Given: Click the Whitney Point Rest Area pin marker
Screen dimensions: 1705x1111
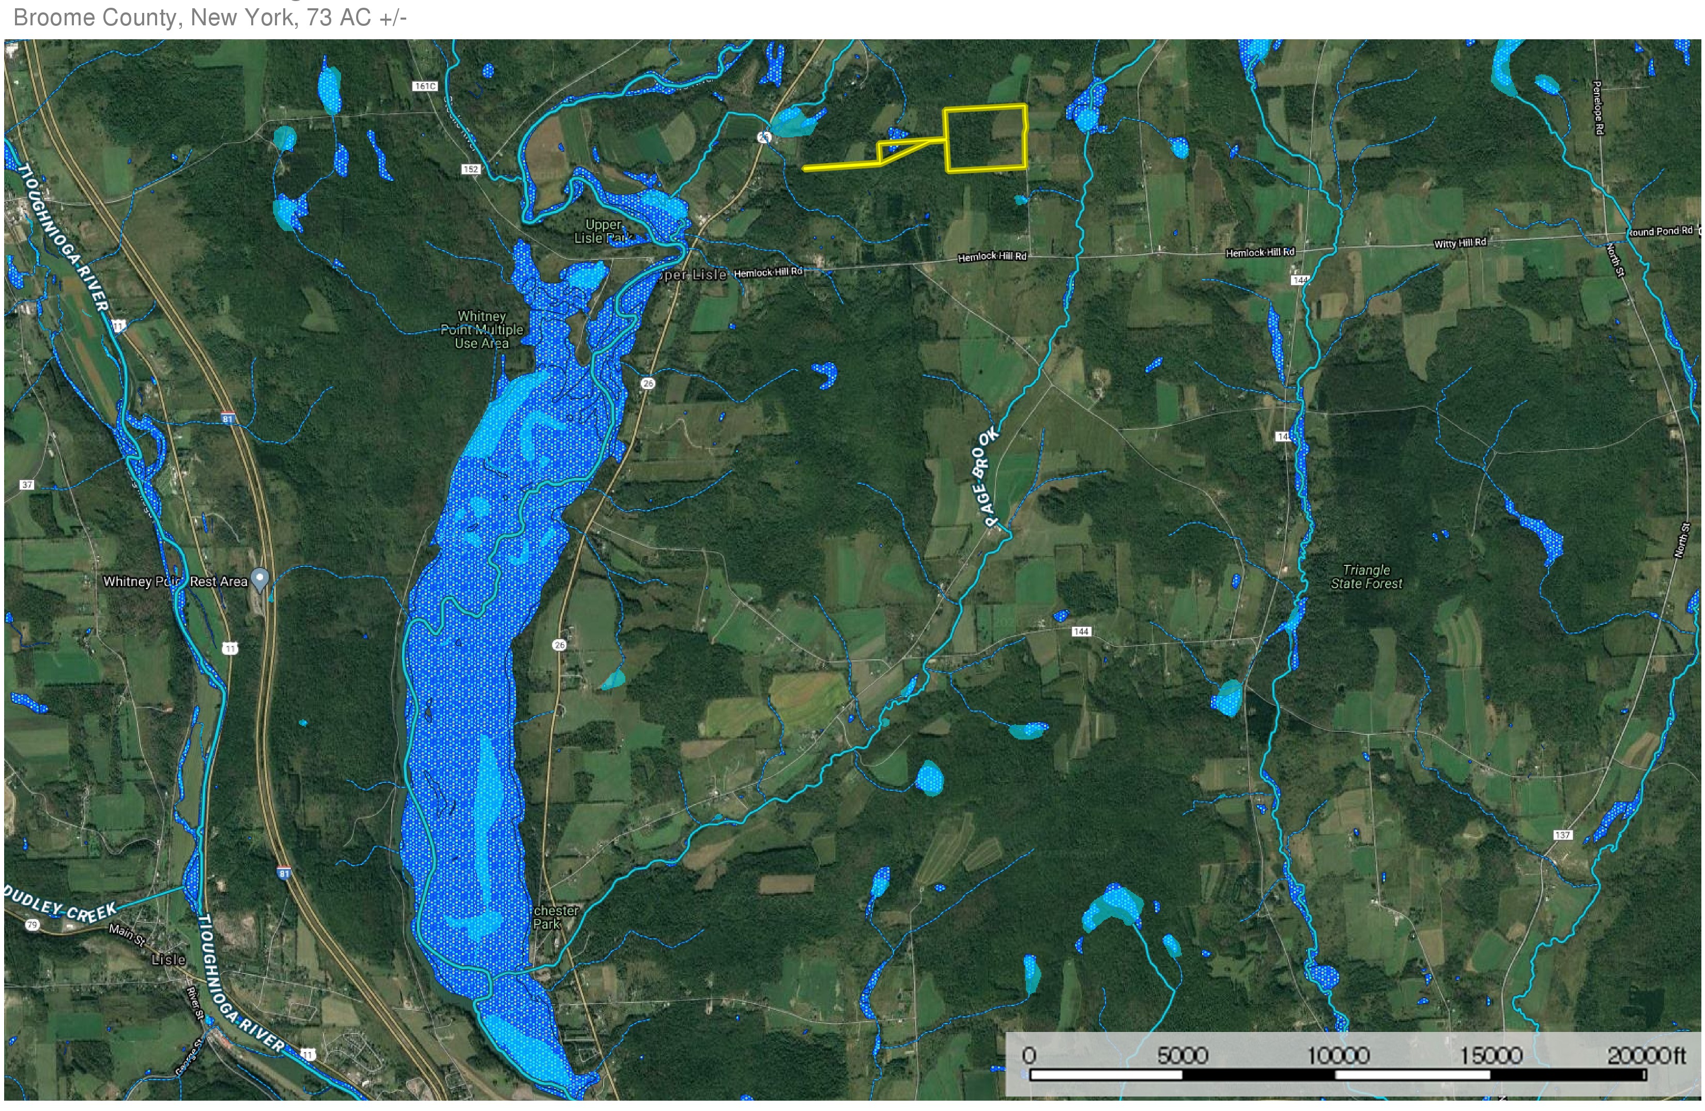Looking at the screenshot, I should coord(260,579).
